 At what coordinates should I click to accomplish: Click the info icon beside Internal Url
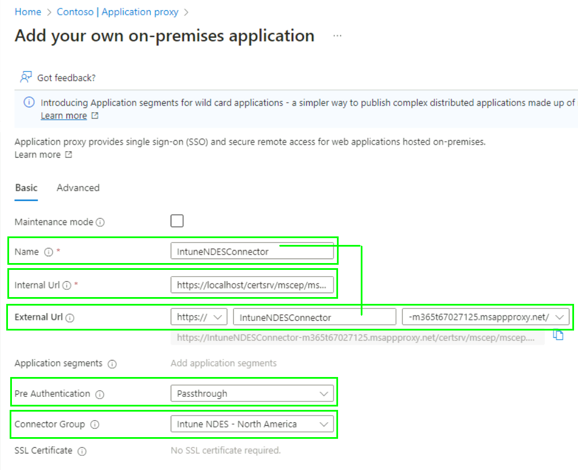click(67, 285)
